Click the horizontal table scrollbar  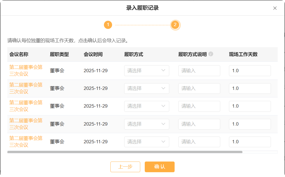pyautogui.click(x=125, y=152)
